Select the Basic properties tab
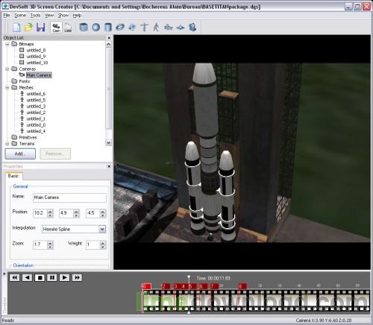Viewport: 373px width, 325px height. pyautogui.click(x=13, y=176)
